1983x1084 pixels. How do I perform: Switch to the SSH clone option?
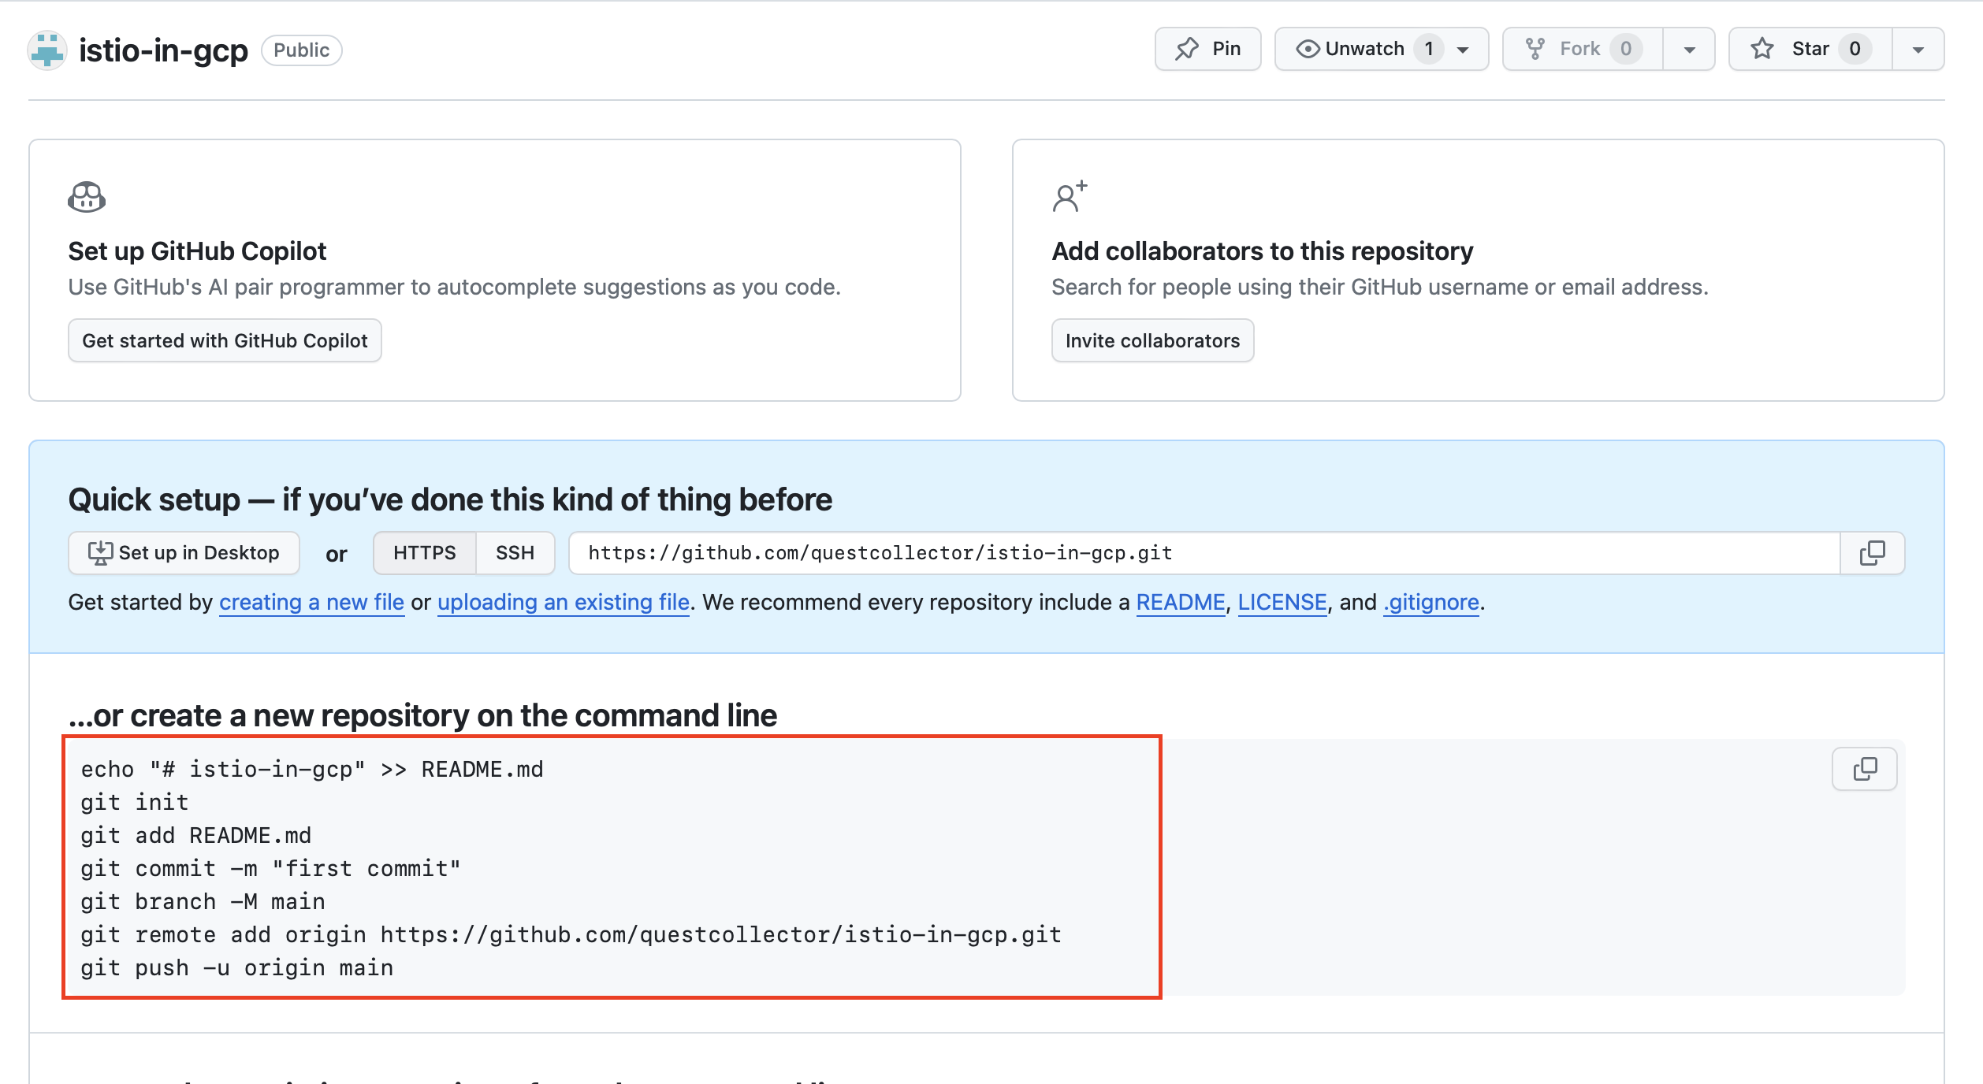[x=515, y=553]
